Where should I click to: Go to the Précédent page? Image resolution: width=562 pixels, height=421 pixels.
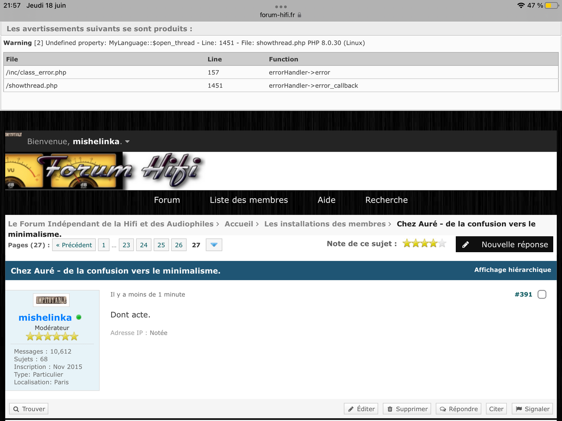[x=74, y=245]
